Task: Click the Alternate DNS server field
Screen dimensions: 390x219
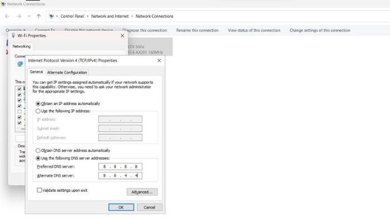Action: pyautogui.click(x=120, y=176)
